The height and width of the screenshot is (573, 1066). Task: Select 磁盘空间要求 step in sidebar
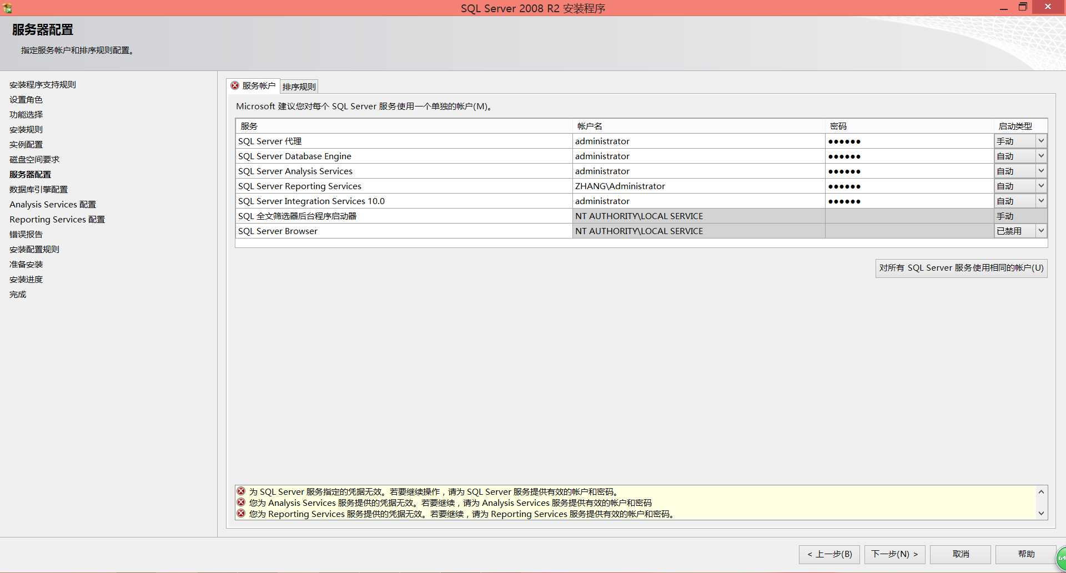click(x=34, y=160)
